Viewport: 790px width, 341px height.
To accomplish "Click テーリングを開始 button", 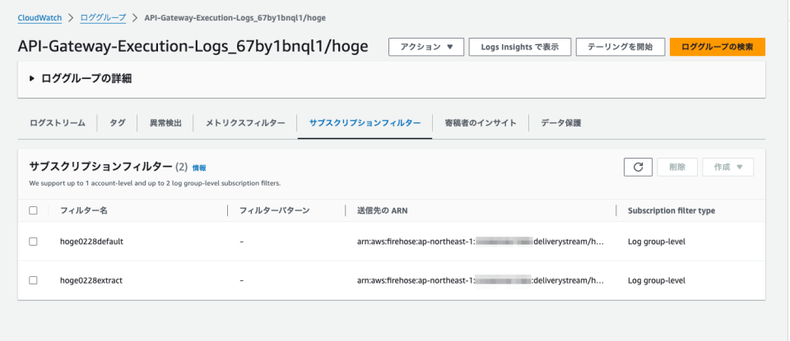I will click(620, 47).
